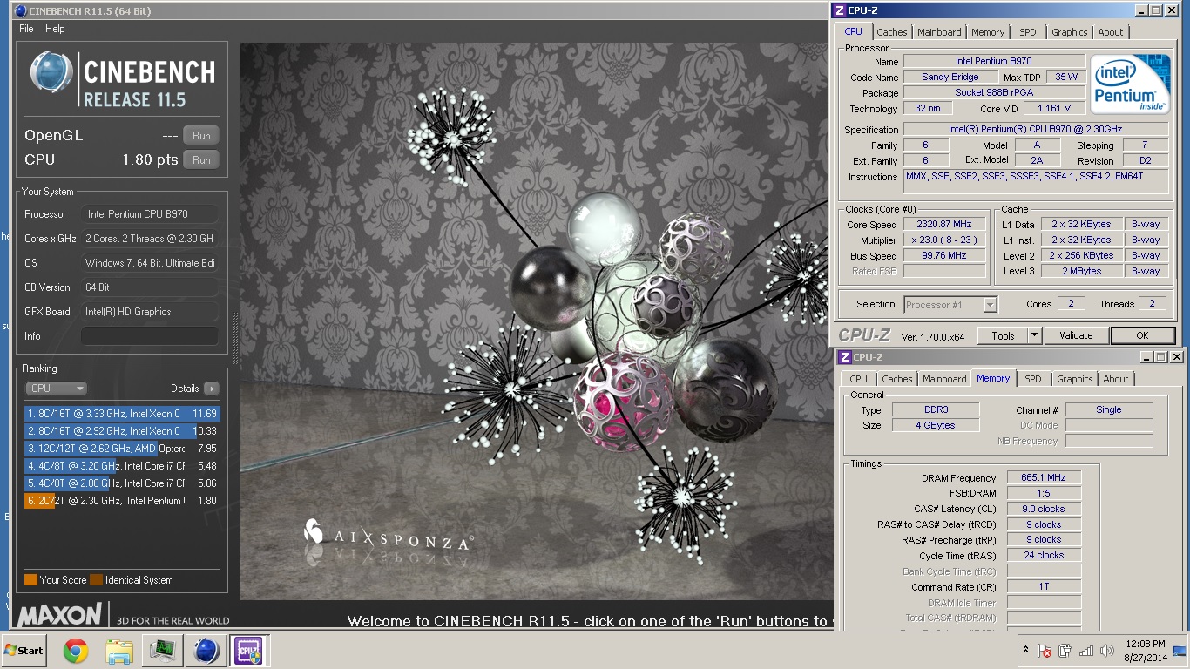1190x669 pixels.
Task: Switch to Memory tab in upper CPU-Z
Action: pos(988,32)
